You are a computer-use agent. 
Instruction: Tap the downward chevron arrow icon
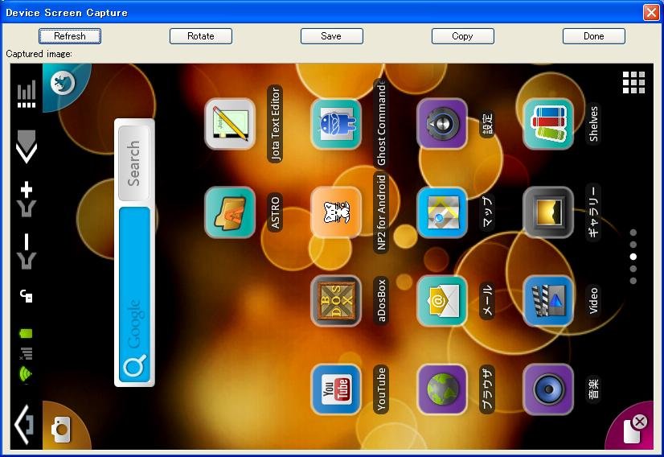click(27, 146)
